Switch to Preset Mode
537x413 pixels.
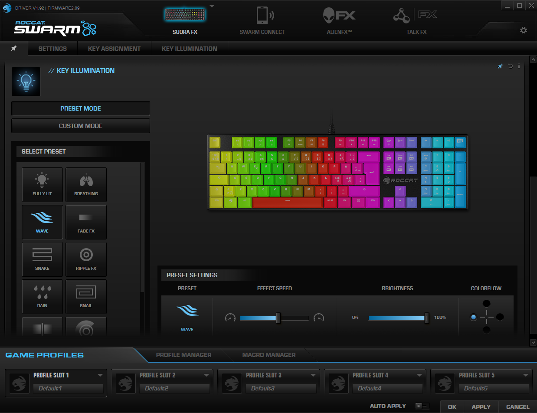click(81, 108)
